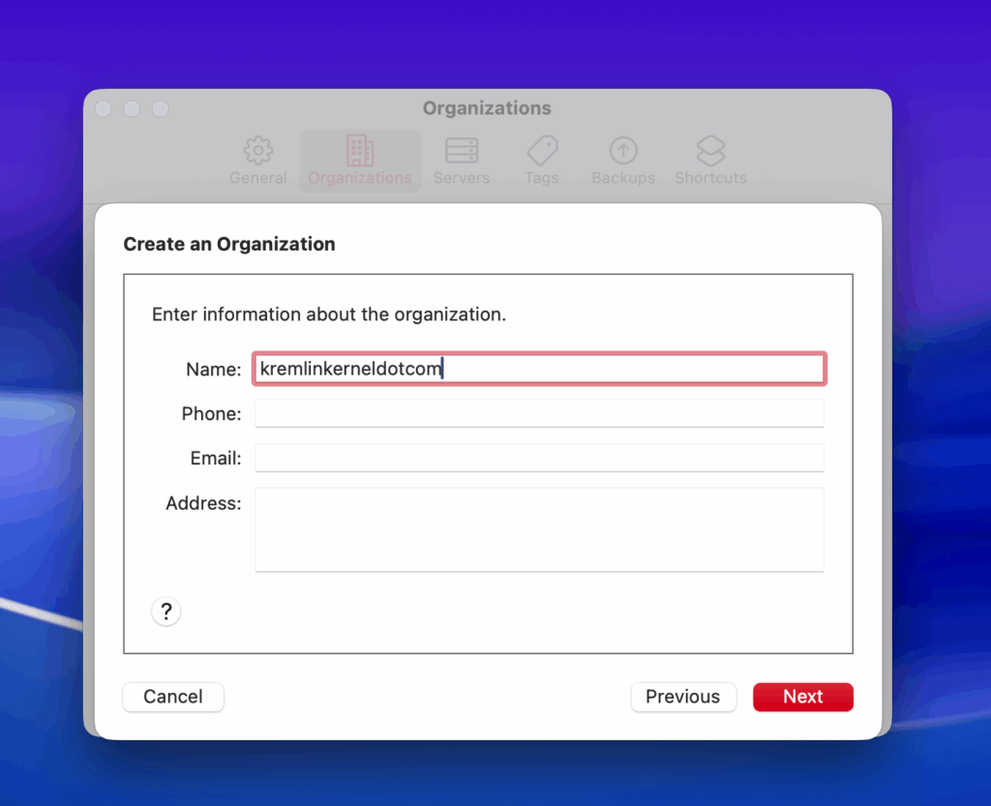Click the 'Enter information about the organization' text
Viewport: 991px width, 806px height.
(x=329, y=314)
